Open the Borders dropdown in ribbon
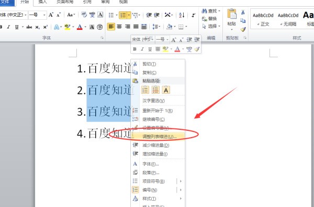Screen dimensions: 314x207 (x=186, y=27)
